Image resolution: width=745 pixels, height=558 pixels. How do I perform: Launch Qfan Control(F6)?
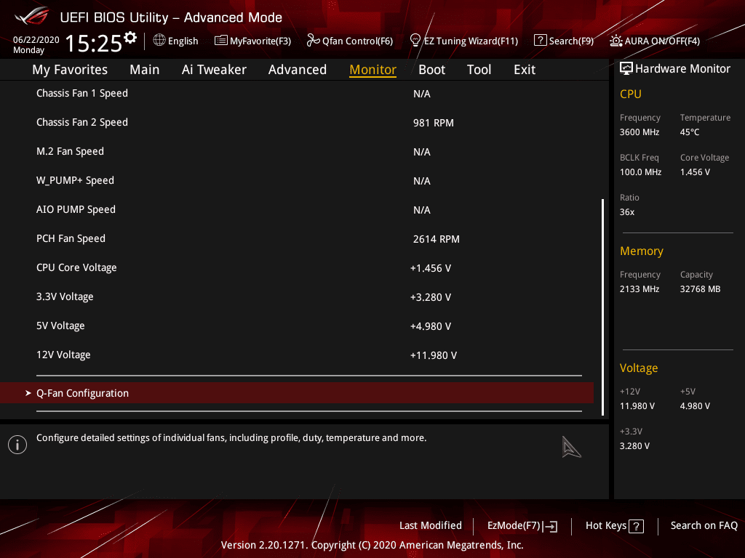[350, 41]
